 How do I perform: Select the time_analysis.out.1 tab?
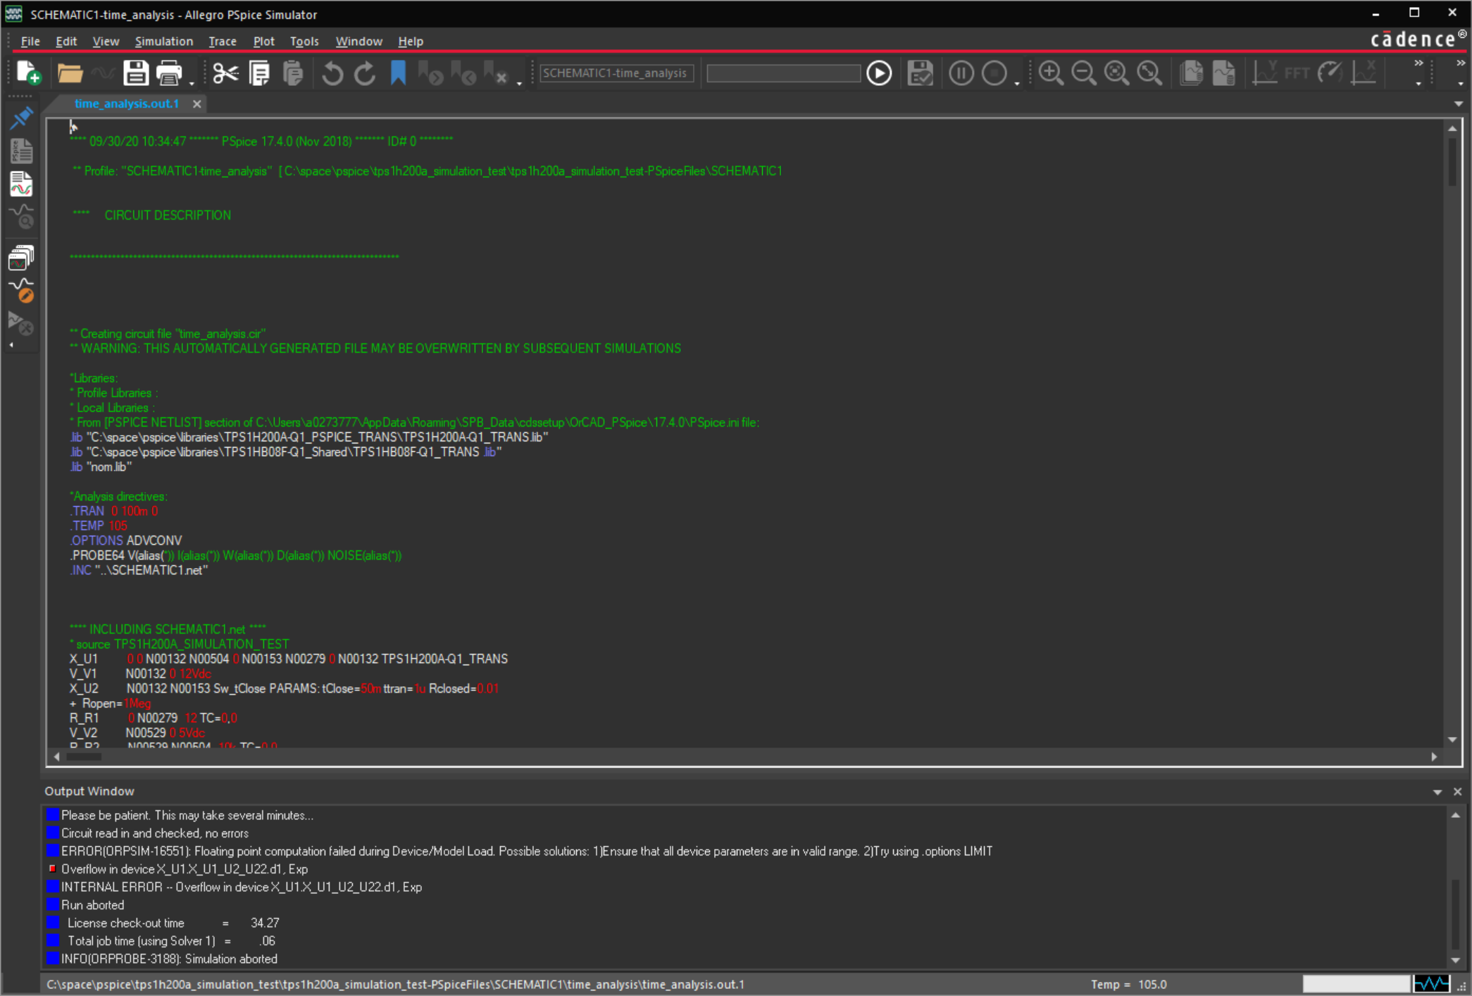click(127, 103)
